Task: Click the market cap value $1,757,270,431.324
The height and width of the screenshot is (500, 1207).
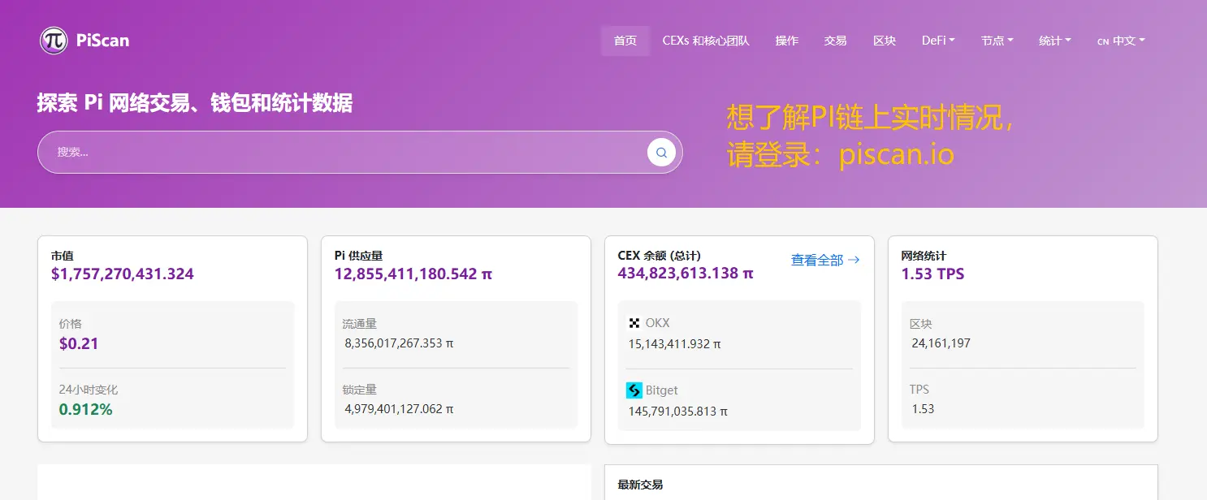Action: (123, 274)
